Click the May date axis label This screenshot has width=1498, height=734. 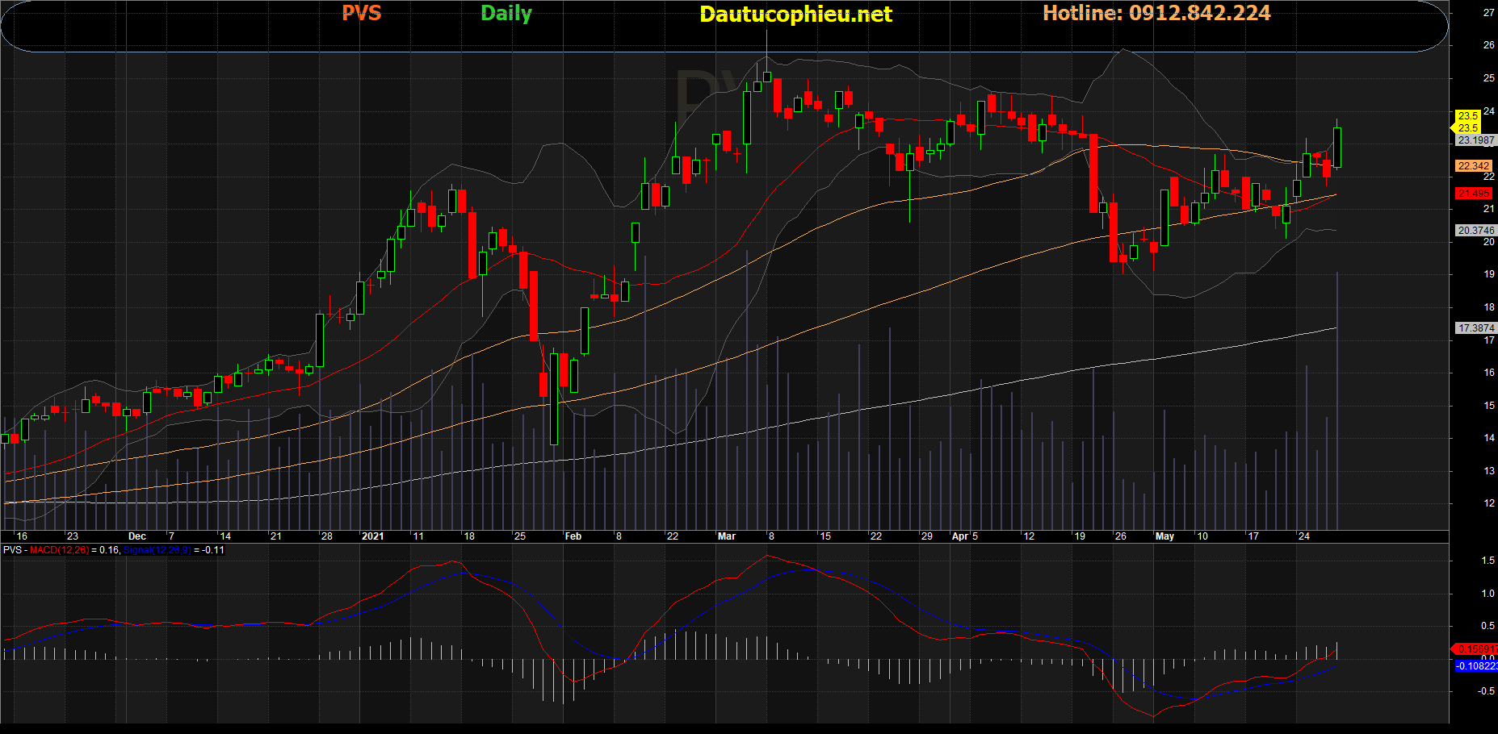(x=1164, y=536)
